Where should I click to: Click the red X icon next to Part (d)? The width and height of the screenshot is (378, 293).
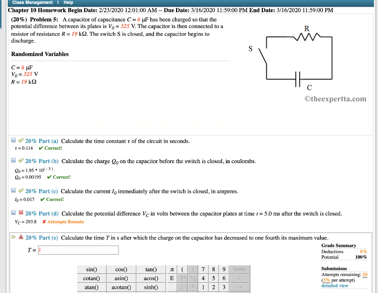21,212
